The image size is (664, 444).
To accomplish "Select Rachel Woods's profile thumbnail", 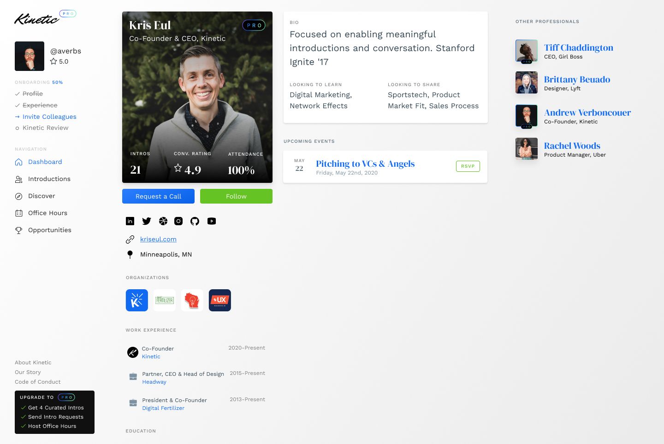I will tap(527, 149).
